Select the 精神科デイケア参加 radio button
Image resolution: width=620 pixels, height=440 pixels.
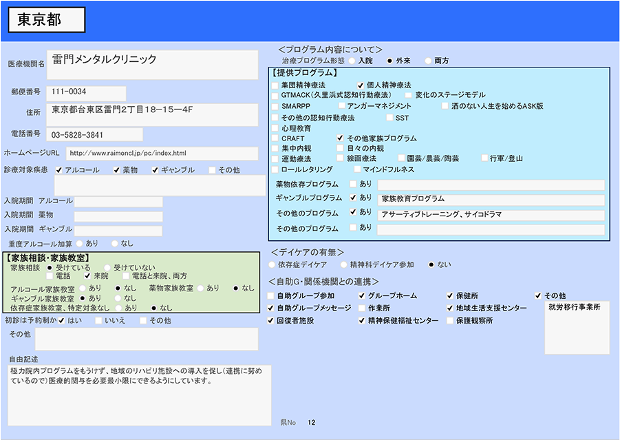[343, 264]
